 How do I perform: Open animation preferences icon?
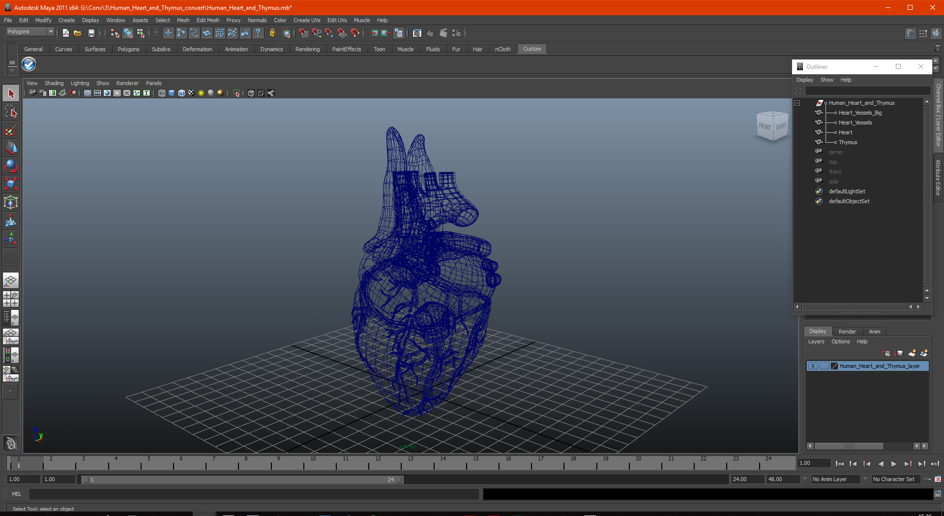(x=938, y=479)
